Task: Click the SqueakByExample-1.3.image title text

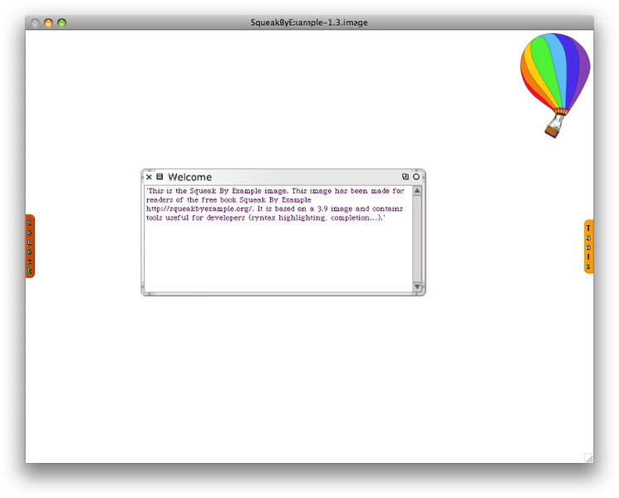Action: pos(309,23)
